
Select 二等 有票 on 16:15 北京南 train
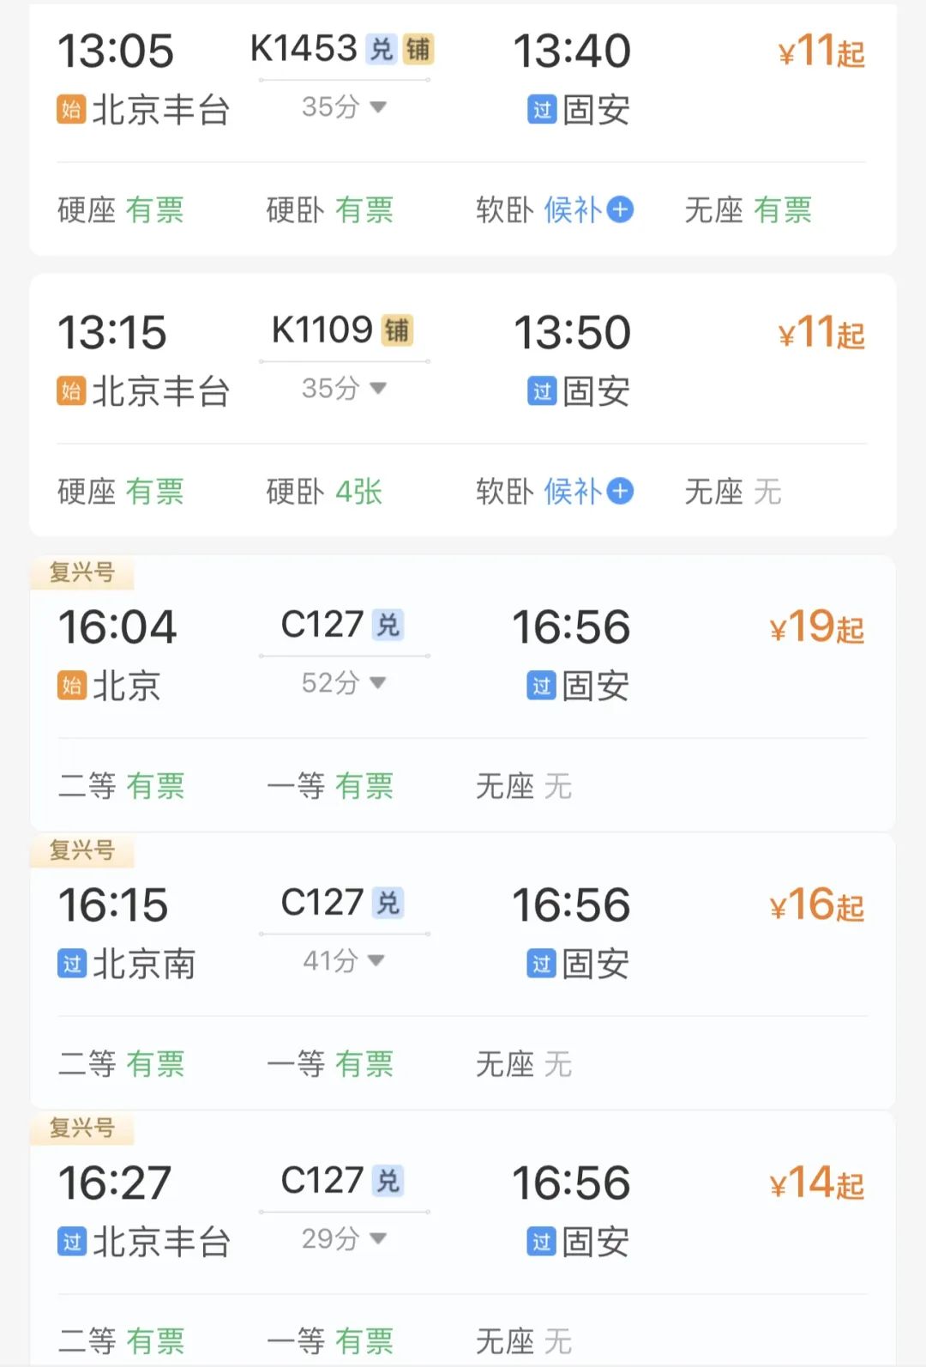pos(121,1064)
